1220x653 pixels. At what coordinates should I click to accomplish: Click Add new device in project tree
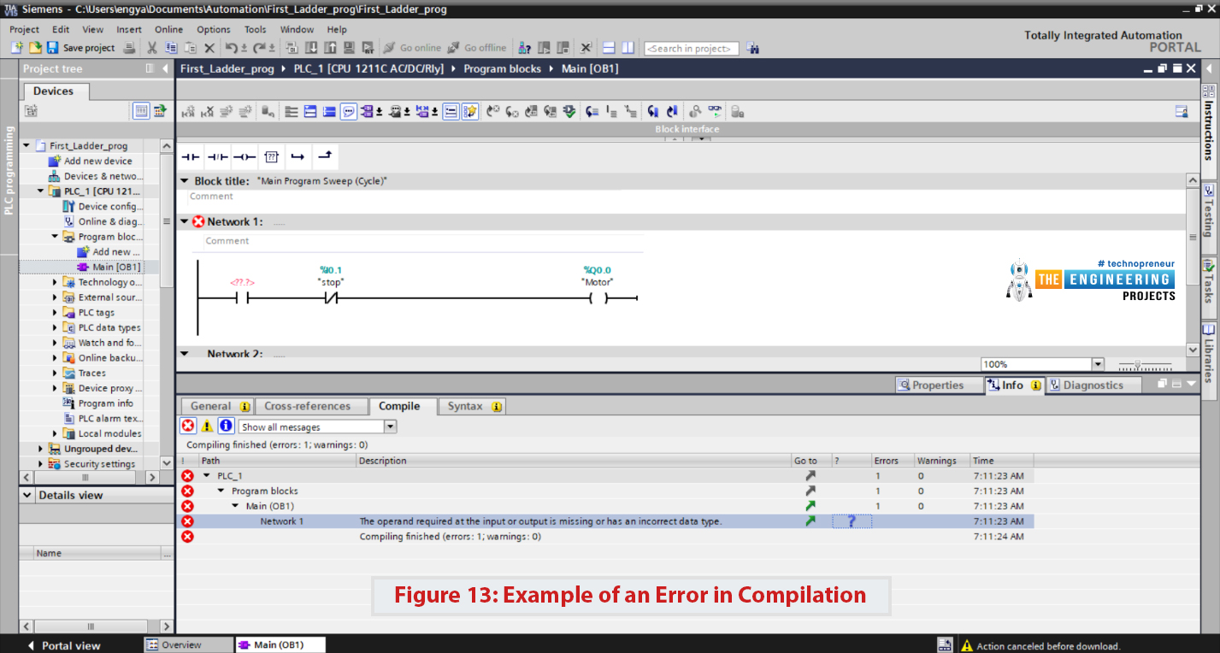pyautogui.click(x=90, y=161)
